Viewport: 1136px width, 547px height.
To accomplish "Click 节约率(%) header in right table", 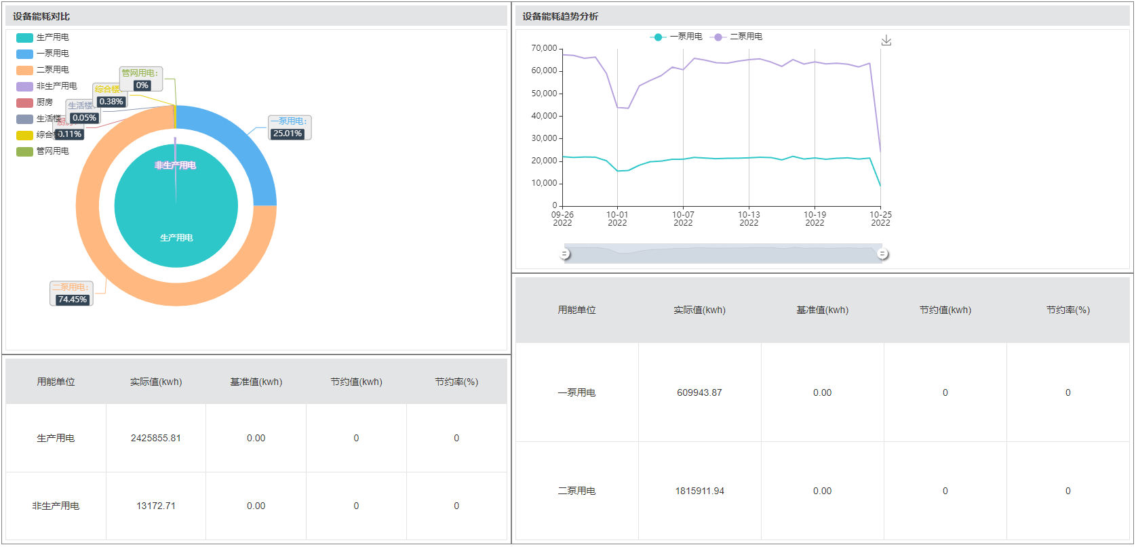I will pyautogui.click(x=1068, y=310).
